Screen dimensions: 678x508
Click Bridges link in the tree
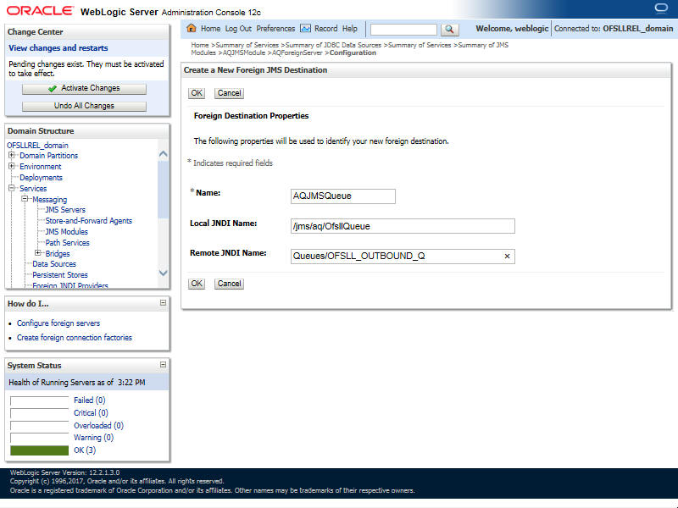click(58, 253)
